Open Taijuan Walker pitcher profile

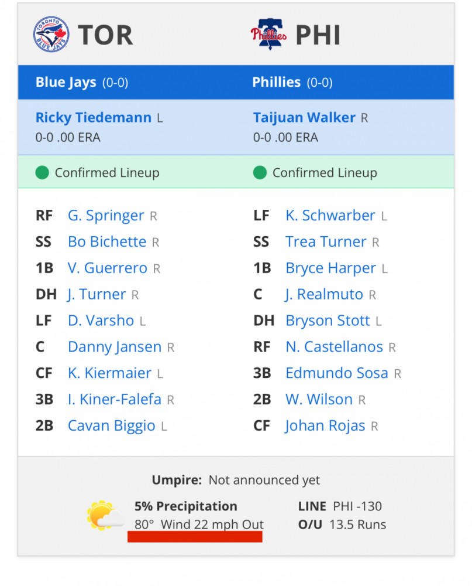click(x=304, y=117)
